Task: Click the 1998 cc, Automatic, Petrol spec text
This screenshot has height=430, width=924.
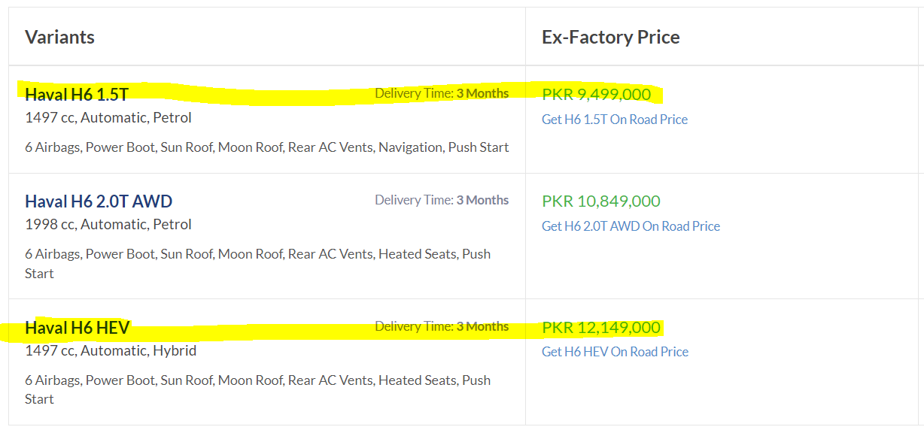Action: click(108, 225)
